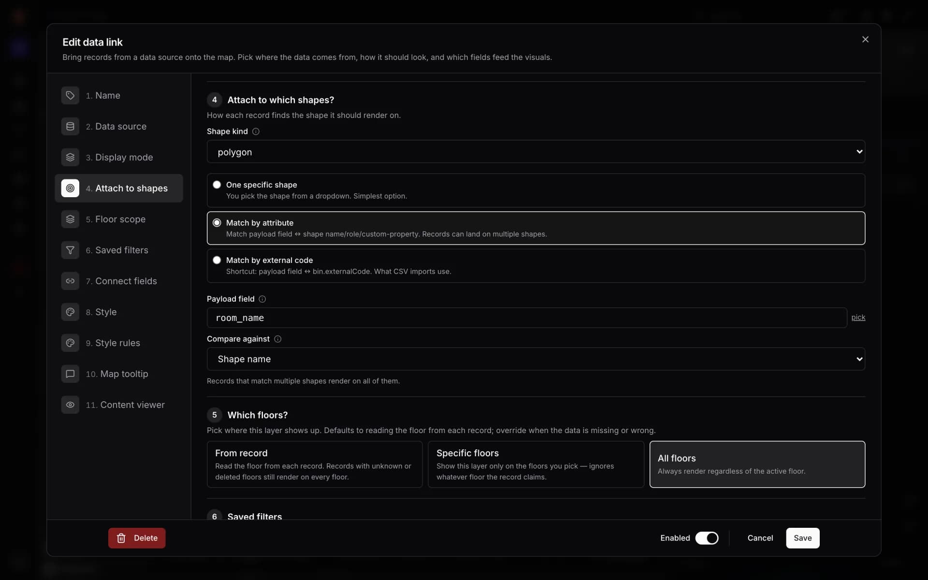Go to step 11. Content viewer
This screenshot has height=580, width=928.
coord(119,405)
